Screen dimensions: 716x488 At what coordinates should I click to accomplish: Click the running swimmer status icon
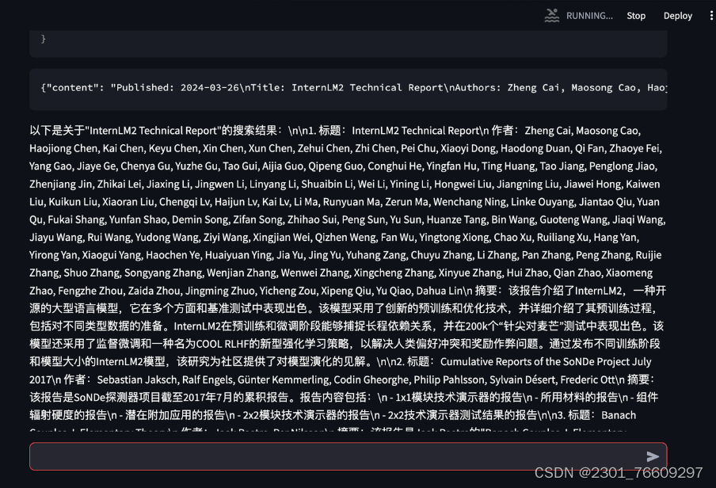[x=552, y=16]
